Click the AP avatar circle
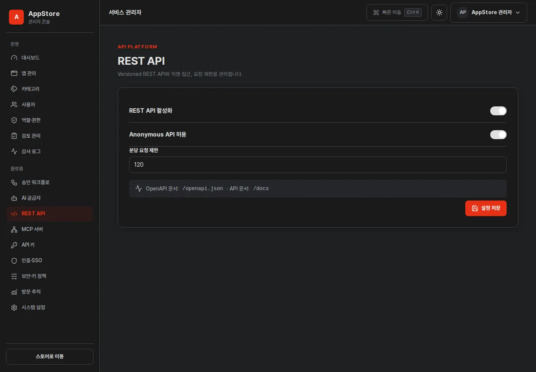Screen dimensions: 536x372 pyautogui.click(x=463, y=12)
